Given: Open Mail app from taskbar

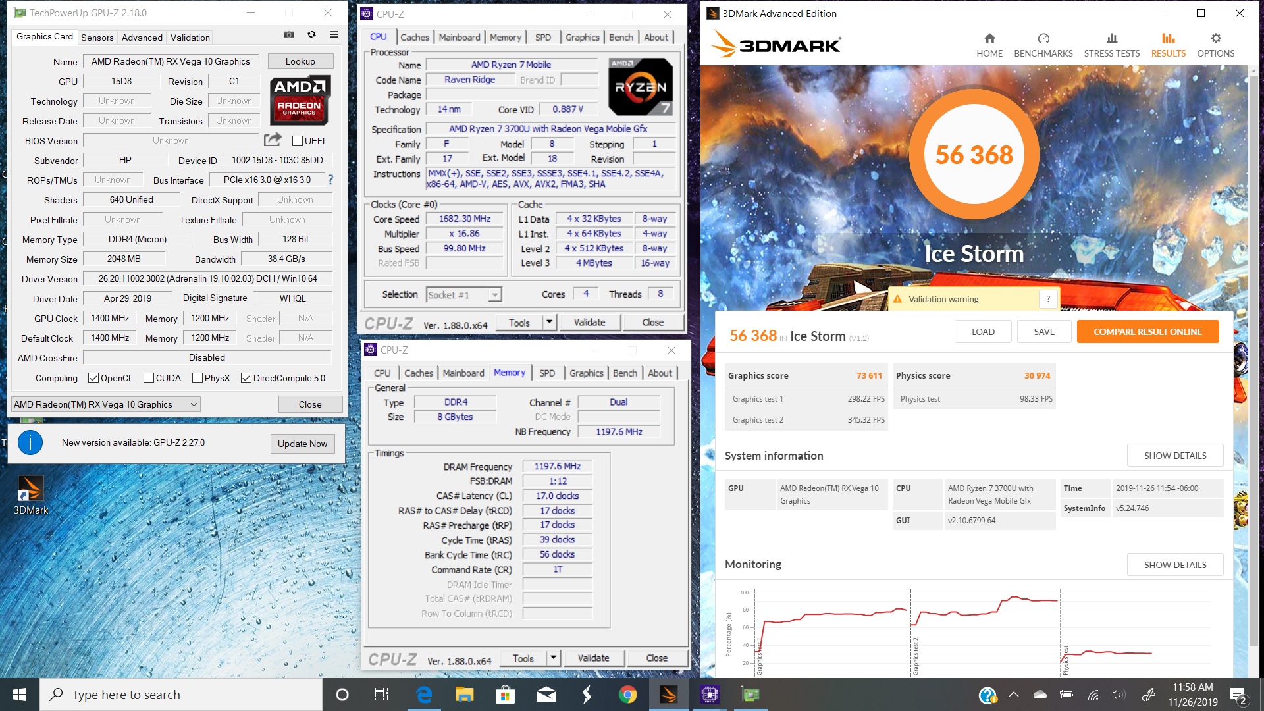Looking at the screenshot, I should coord(546,695).
